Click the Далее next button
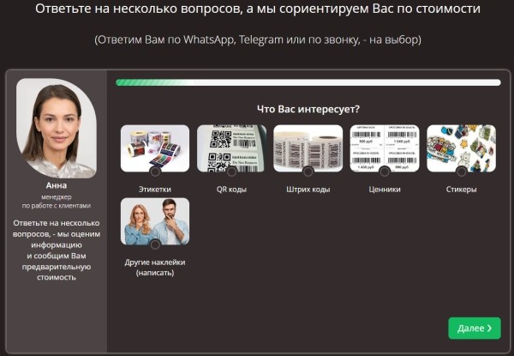This screenshot has width=514, height=356. click(475, 328)
